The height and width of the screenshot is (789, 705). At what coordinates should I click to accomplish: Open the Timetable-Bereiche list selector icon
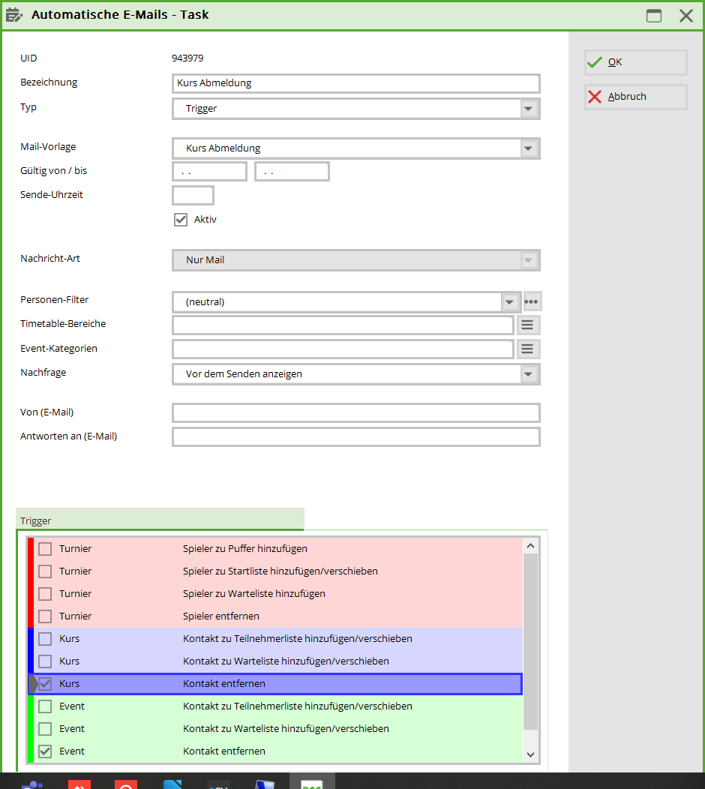(x=528, y=325)
